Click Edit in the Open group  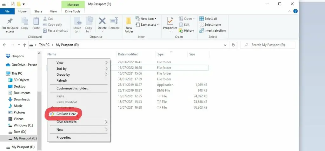coord(184,25)
